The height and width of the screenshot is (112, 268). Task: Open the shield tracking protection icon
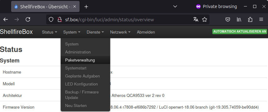click(51, 20)
